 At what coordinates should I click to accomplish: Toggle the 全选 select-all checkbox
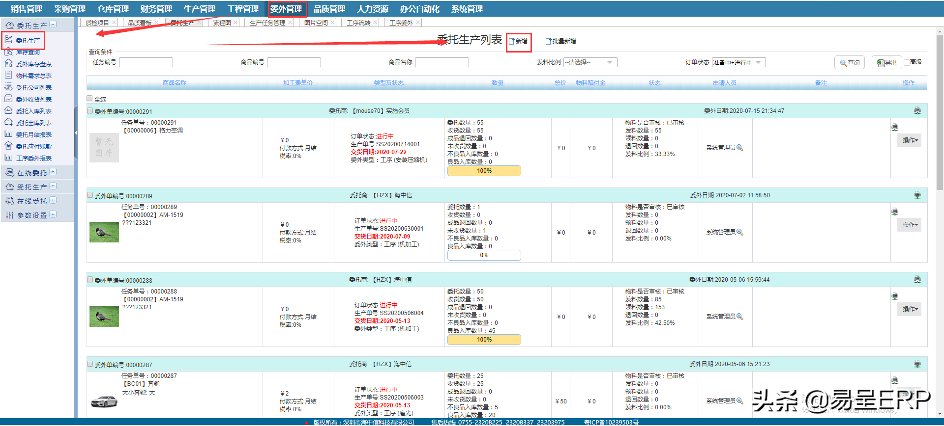[89, 99]
